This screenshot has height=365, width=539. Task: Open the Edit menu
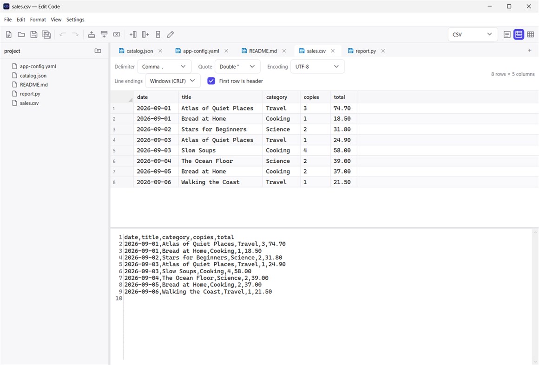point(21,19)
